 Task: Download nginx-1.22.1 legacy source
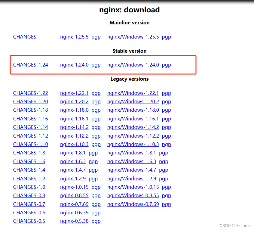tap(74, 93)
